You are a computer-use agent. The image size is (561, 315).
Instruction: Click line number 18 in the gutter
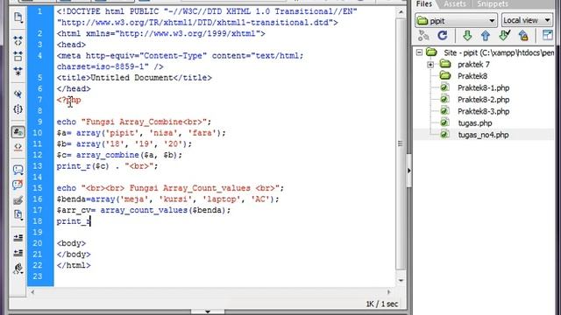coord(37,221)
